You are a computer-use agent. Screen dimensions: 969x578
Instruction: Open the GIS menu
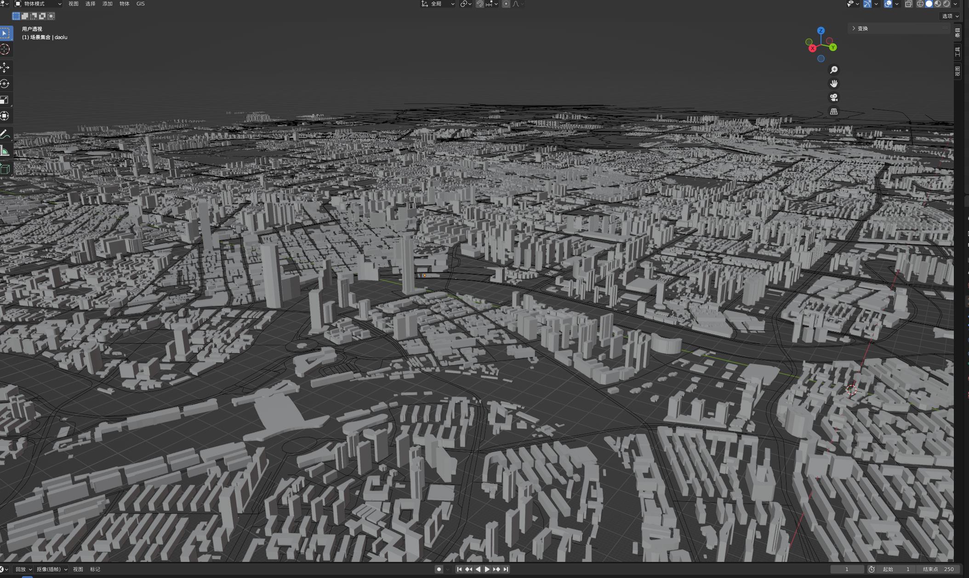(140, 4)
